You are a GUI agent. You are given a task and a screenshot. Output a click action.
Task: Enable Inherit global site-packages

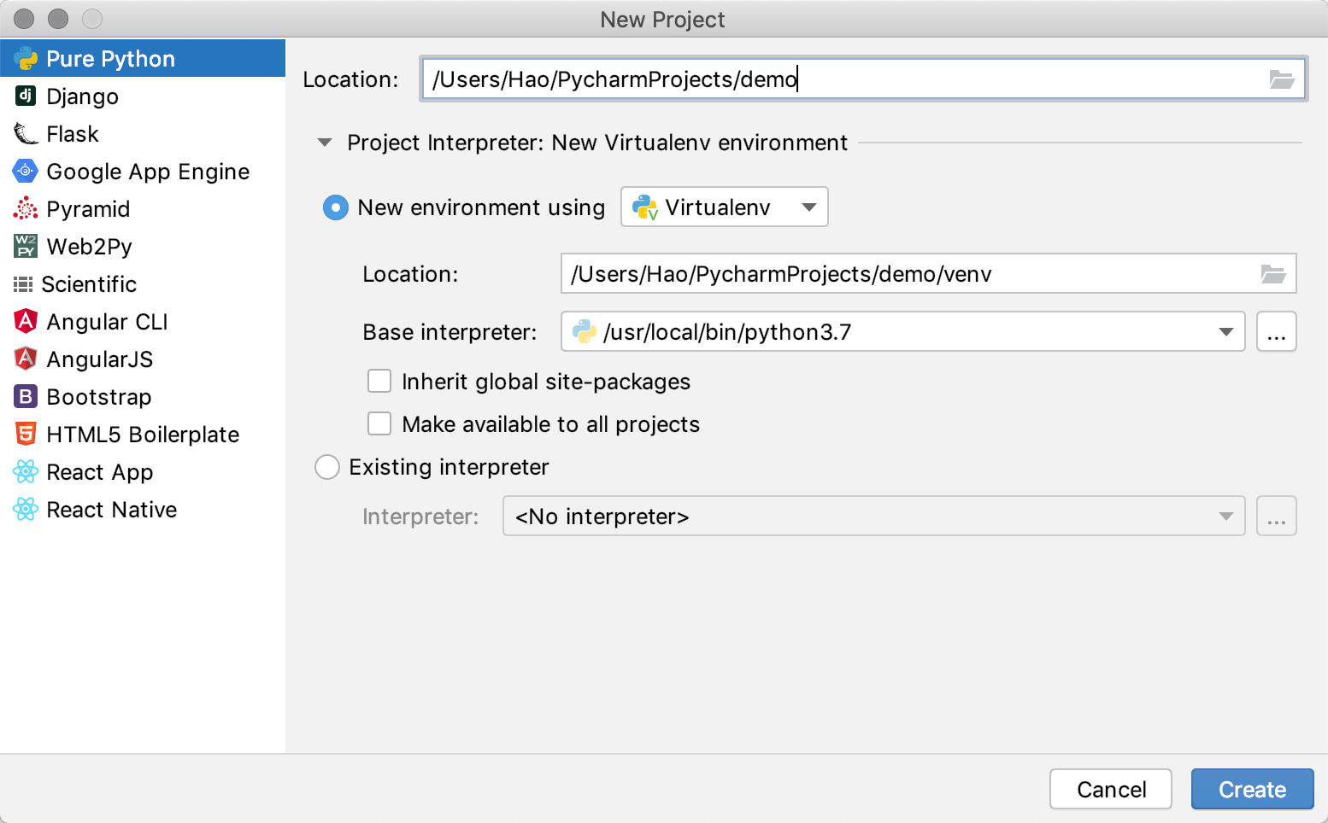(x=379, y=381)
